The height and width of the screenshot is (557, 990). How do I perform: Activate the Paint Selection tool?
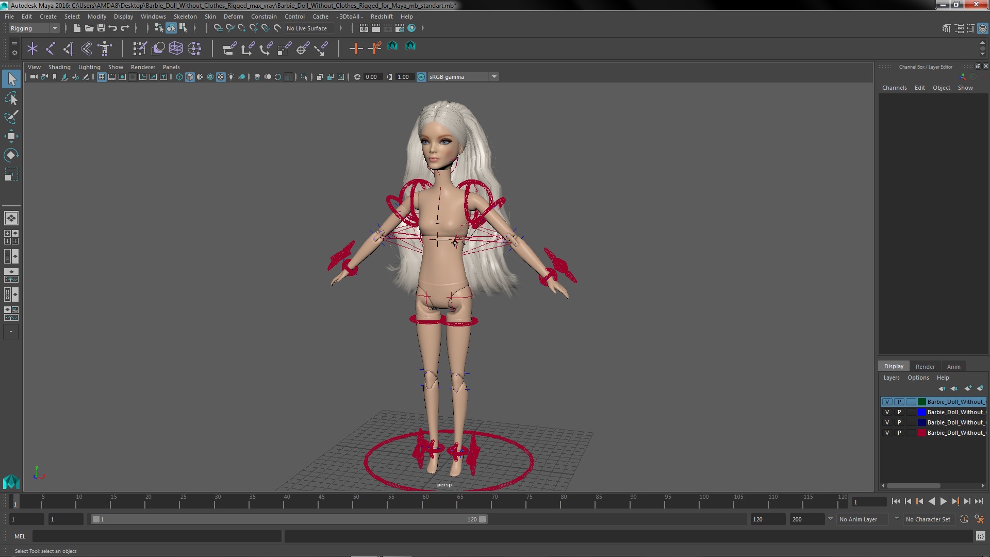(x=11, y=117)
